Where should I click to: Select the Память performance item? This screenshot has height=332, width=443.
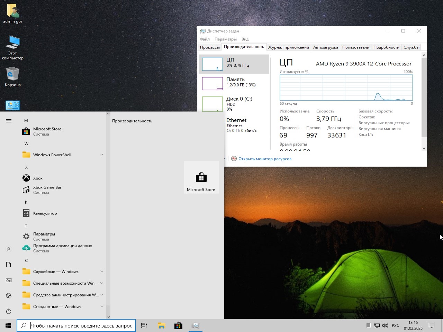234,83
